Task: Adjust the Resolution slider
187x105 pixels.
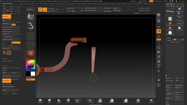Action: click(x=11, y=20)
